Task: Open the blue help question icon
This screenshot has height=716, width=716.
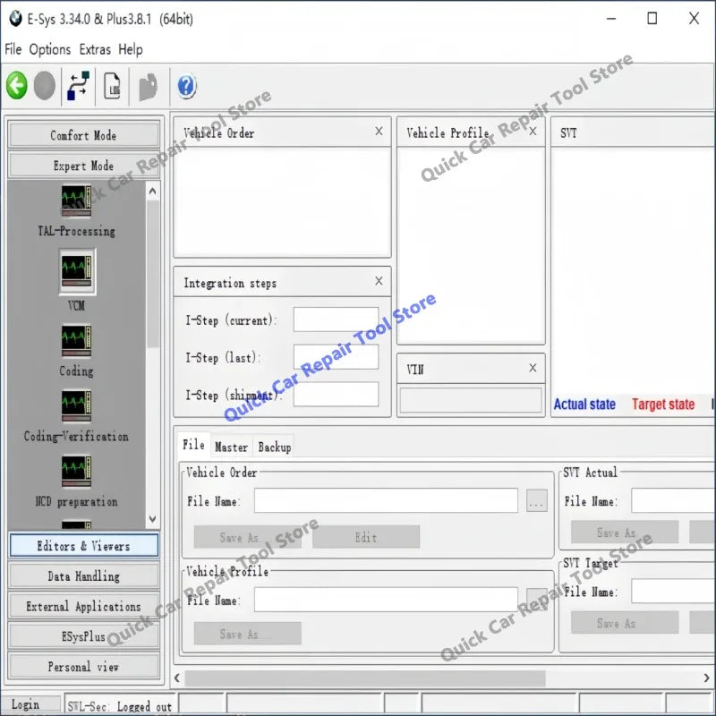Action: tap(186, 85)
